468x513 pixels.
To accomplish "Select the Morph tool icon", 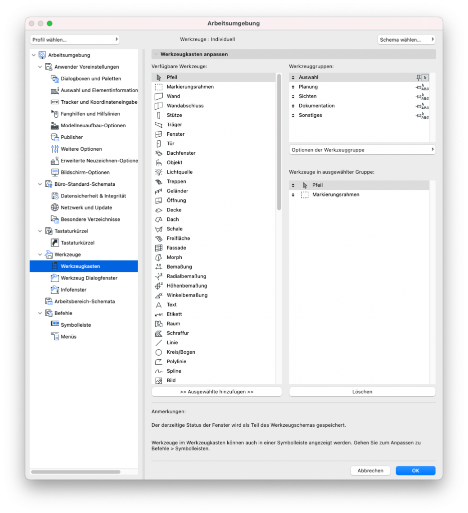I will point(159,258).
